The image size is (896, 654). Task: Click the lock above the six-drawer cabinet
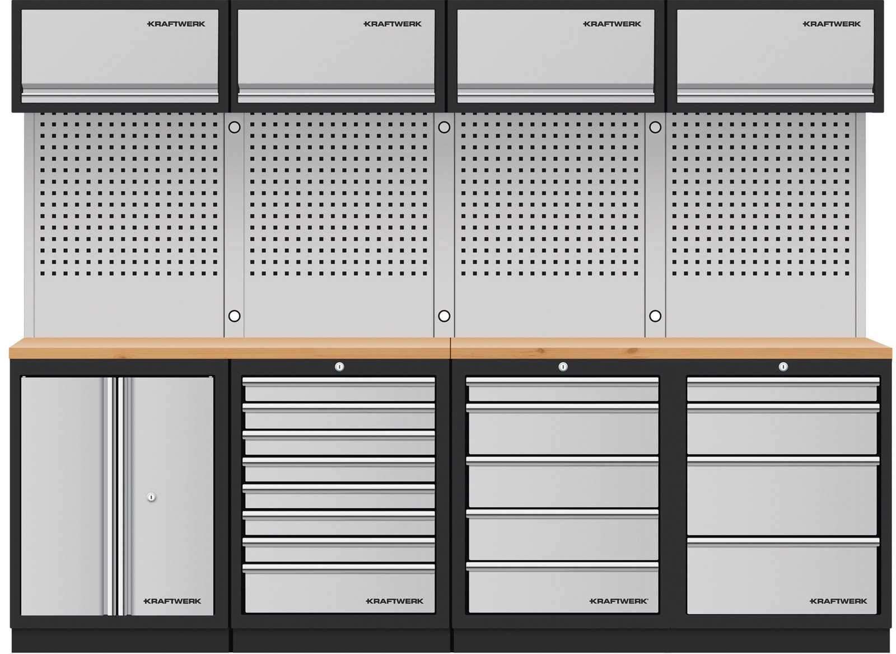563,367
